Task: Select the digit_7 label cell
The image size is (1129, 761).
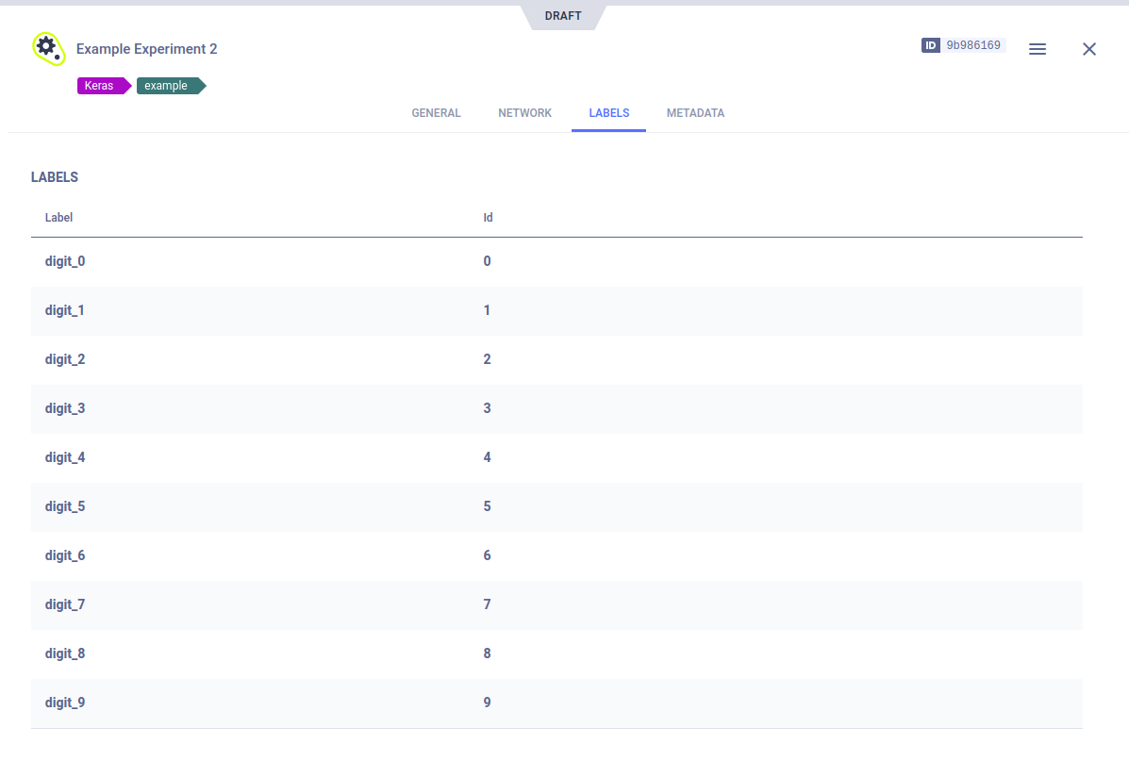Action: (x=65, y=604)
